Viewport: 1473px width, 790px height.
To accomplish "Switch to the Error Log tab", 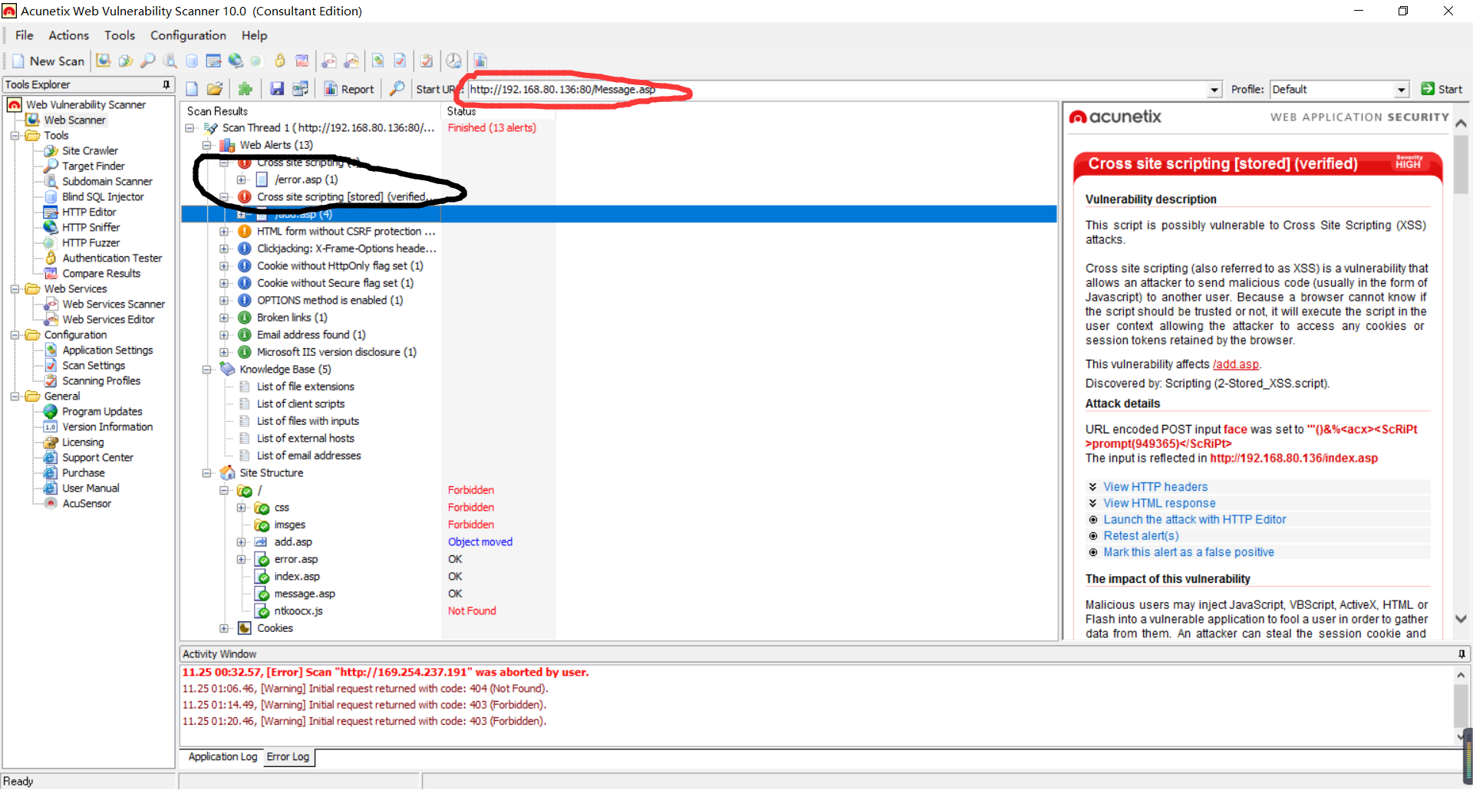I will point(288,757).
